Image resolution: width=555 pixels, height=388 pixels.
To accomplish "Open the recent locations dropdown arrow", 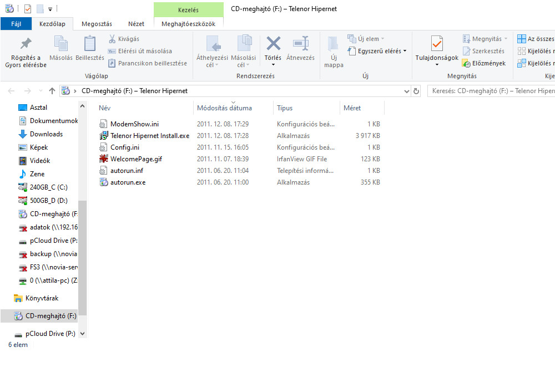I will pos(41,91).
